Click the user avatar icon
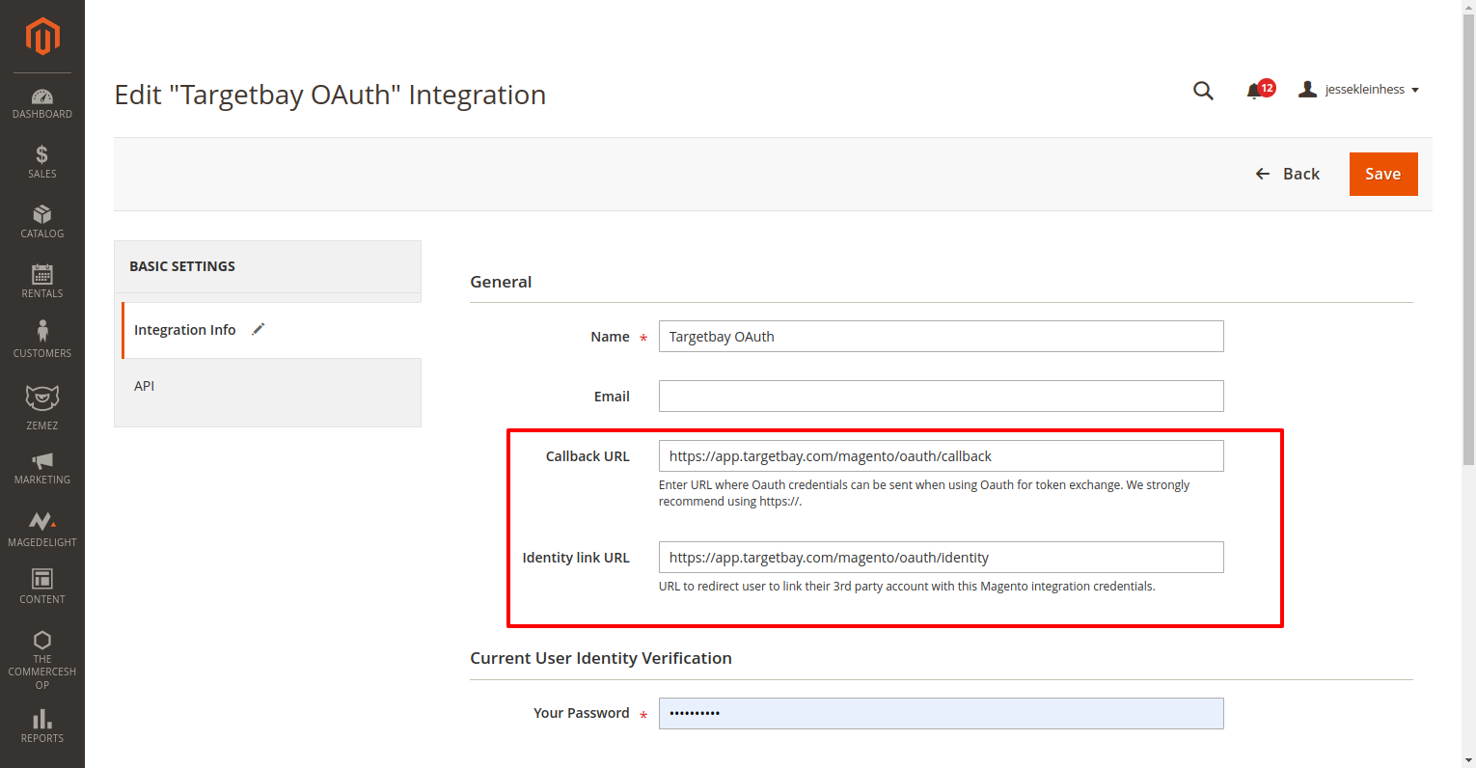The height and width of the screenshot is (768, 1476). [x=1307, y=89]
